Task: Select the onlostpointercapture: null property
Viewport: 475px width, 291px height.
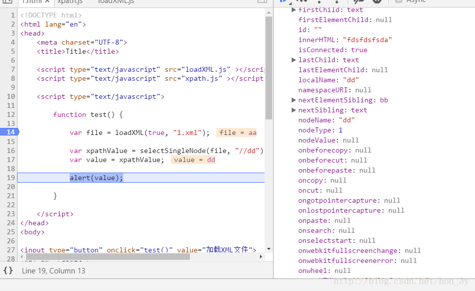Action: (351, 210)
